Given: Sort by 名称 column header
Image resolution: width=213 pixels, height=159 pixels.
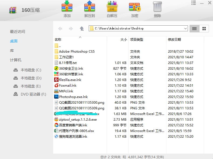Looking at the screenshot, I should pyautogui.click(x=58, y=40).
